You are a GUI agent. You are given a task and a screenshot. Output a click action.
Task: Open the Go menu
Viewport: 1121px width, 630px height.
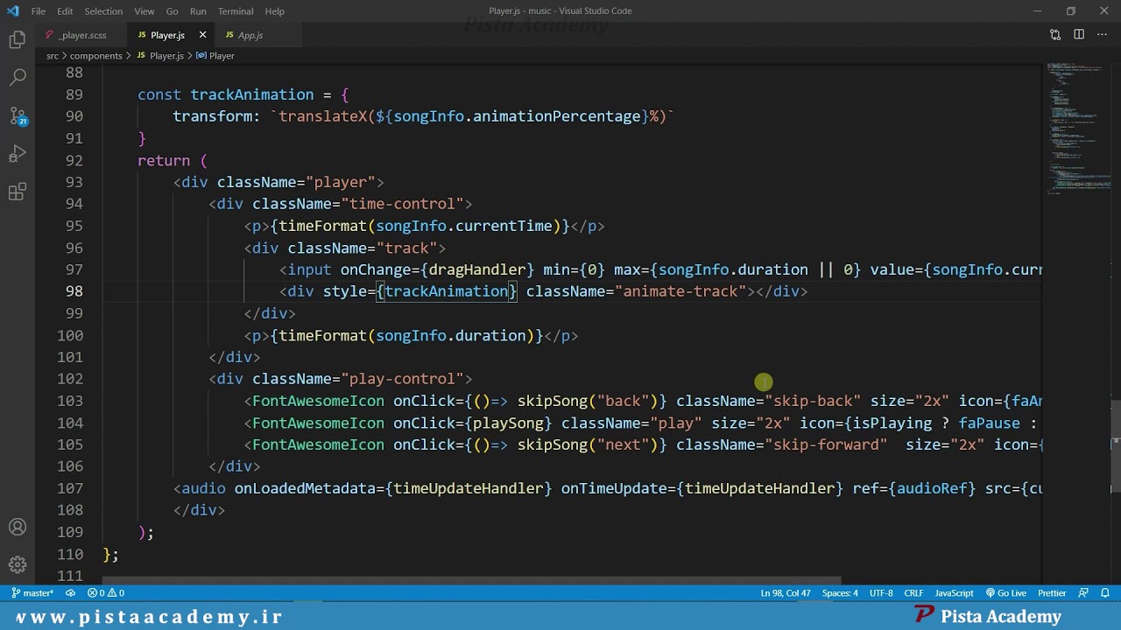[172, 11]
